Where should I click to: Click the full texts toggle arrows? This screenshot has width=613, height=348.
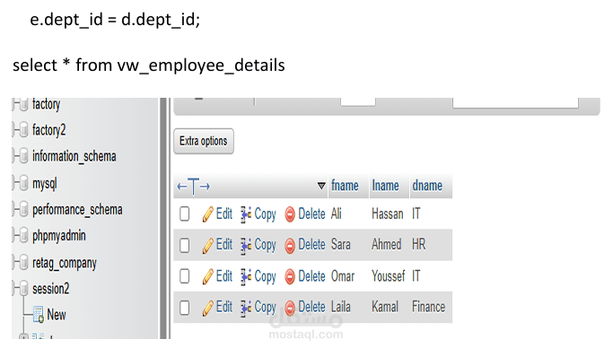point(194,187)
